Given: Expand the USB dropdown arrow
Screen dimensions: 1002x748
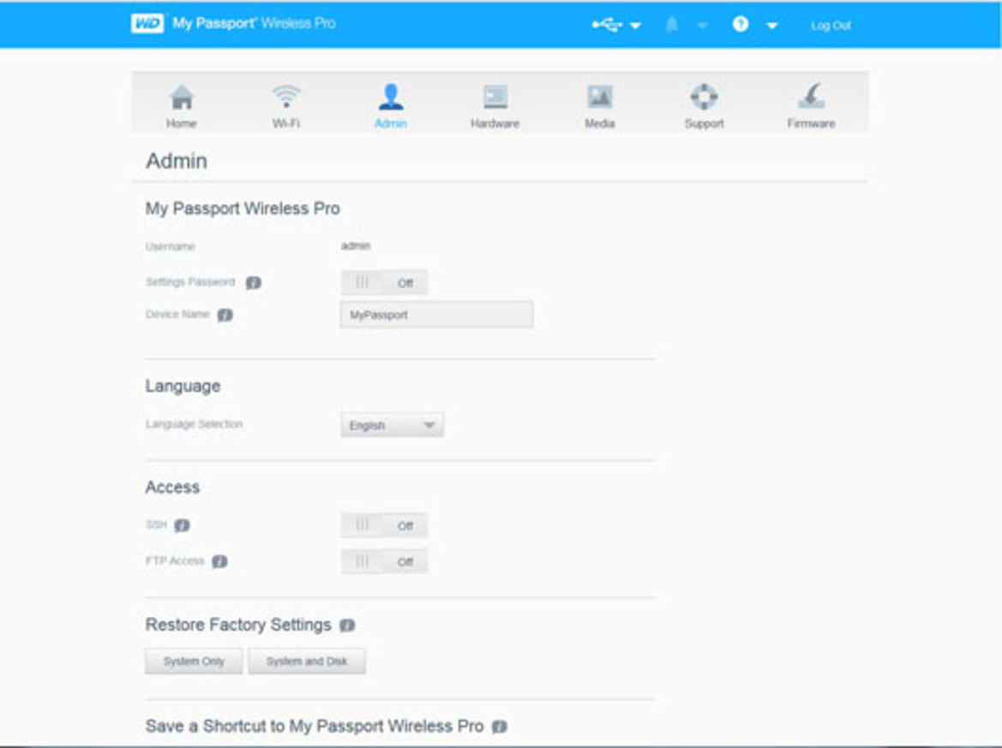Looking at the screenshot, I should tap(635, 26).
